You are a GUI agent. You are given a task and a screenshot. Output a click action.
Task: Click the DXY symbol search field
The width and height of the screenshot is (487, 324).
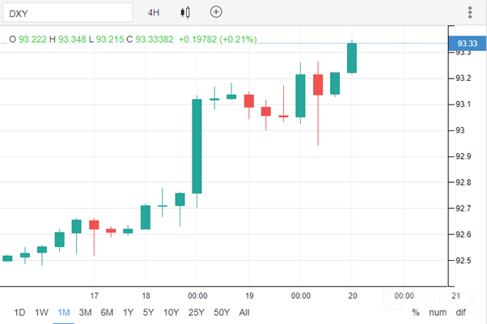[x=67, y=13]
